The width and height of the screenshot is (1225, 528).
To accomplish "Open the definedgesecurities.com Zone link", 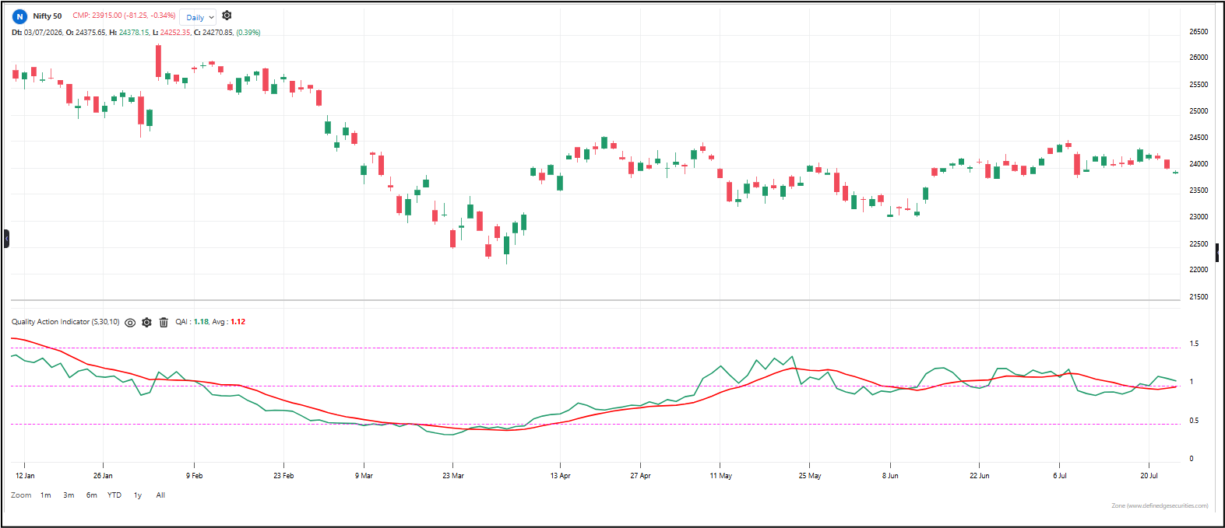I will click(x=1160, y=505).
